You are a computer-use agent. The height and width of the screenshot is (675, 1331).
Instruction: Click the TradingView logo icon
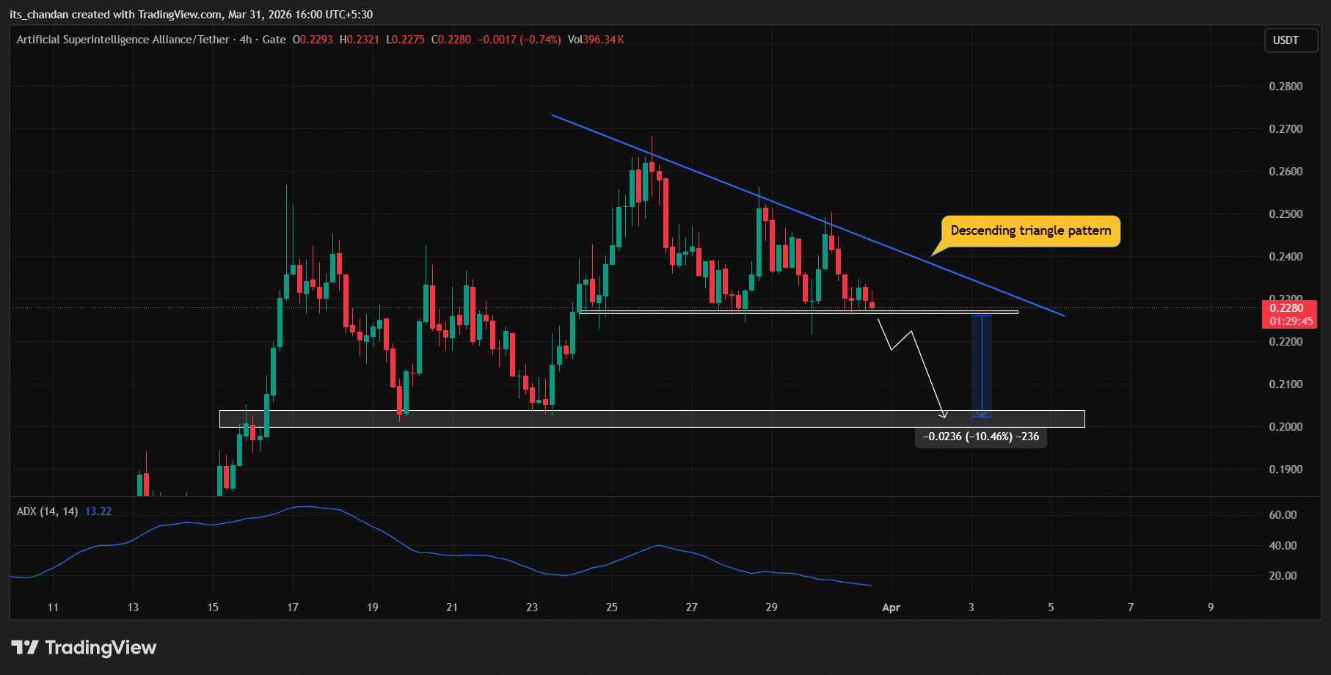pos(25,647)
